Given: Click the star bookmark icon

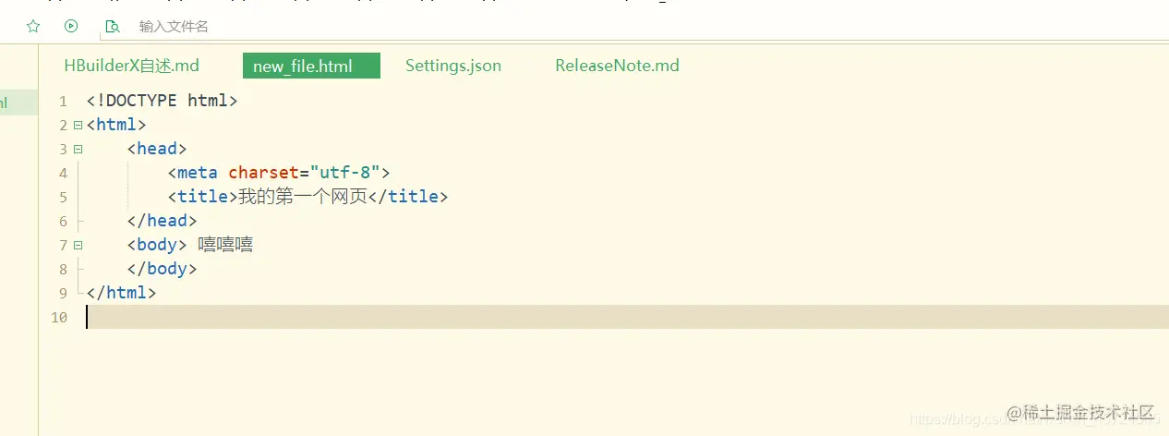Looking at the screenshot, I should [33, 26].
